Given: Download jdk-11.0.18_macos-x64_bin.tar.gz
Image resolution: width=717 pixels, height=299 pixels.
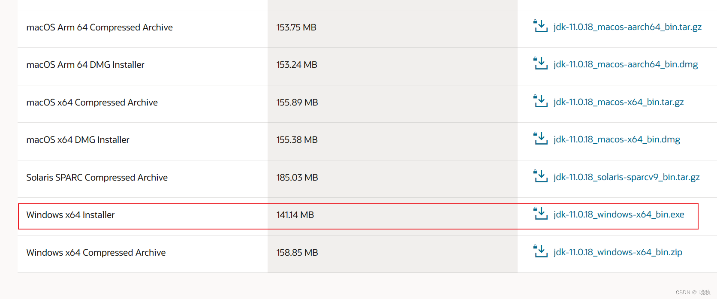Looking at the screenshot, I should click(618, 102).
